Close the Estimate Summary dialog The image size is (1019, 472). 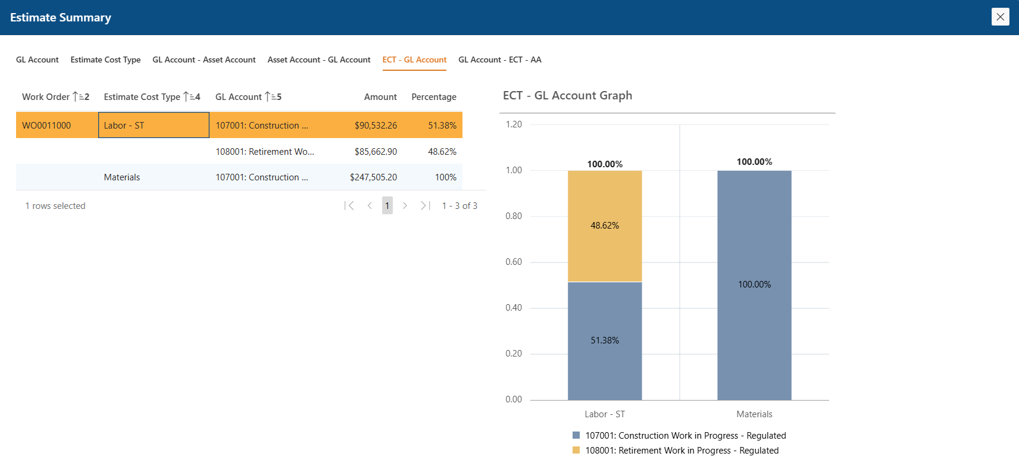pyautogui.click(x=1000, y=17)
